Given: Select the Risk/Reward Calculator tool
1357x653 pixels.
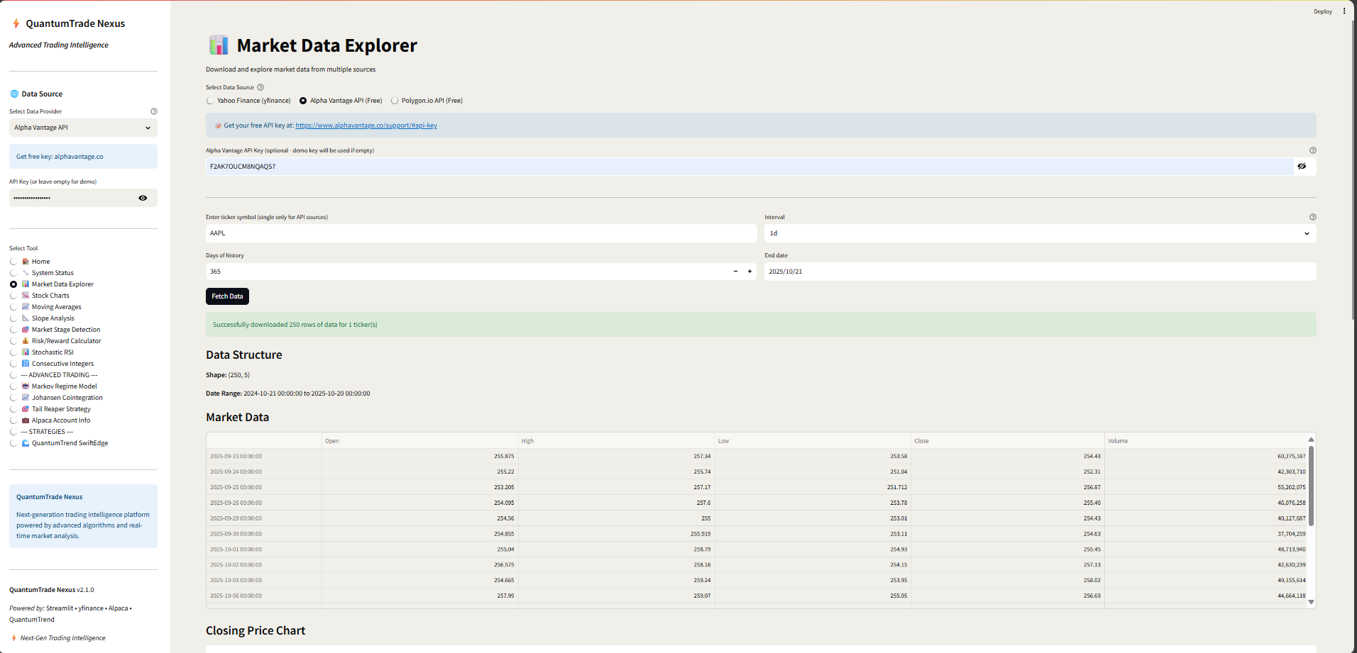Looking at the screenshot, I should click(x=55, y=341).
